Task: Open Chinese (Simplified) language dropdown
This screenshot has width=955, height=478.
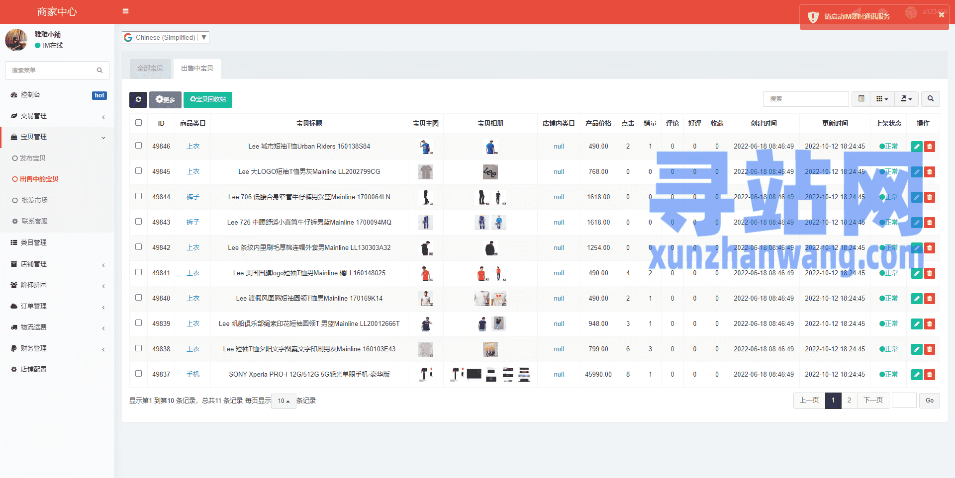Action: (x=166, y=37)
